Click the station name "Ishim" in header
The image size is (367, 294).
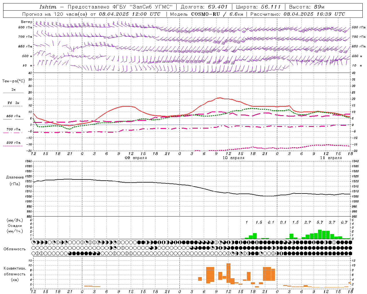pos(48,7)
